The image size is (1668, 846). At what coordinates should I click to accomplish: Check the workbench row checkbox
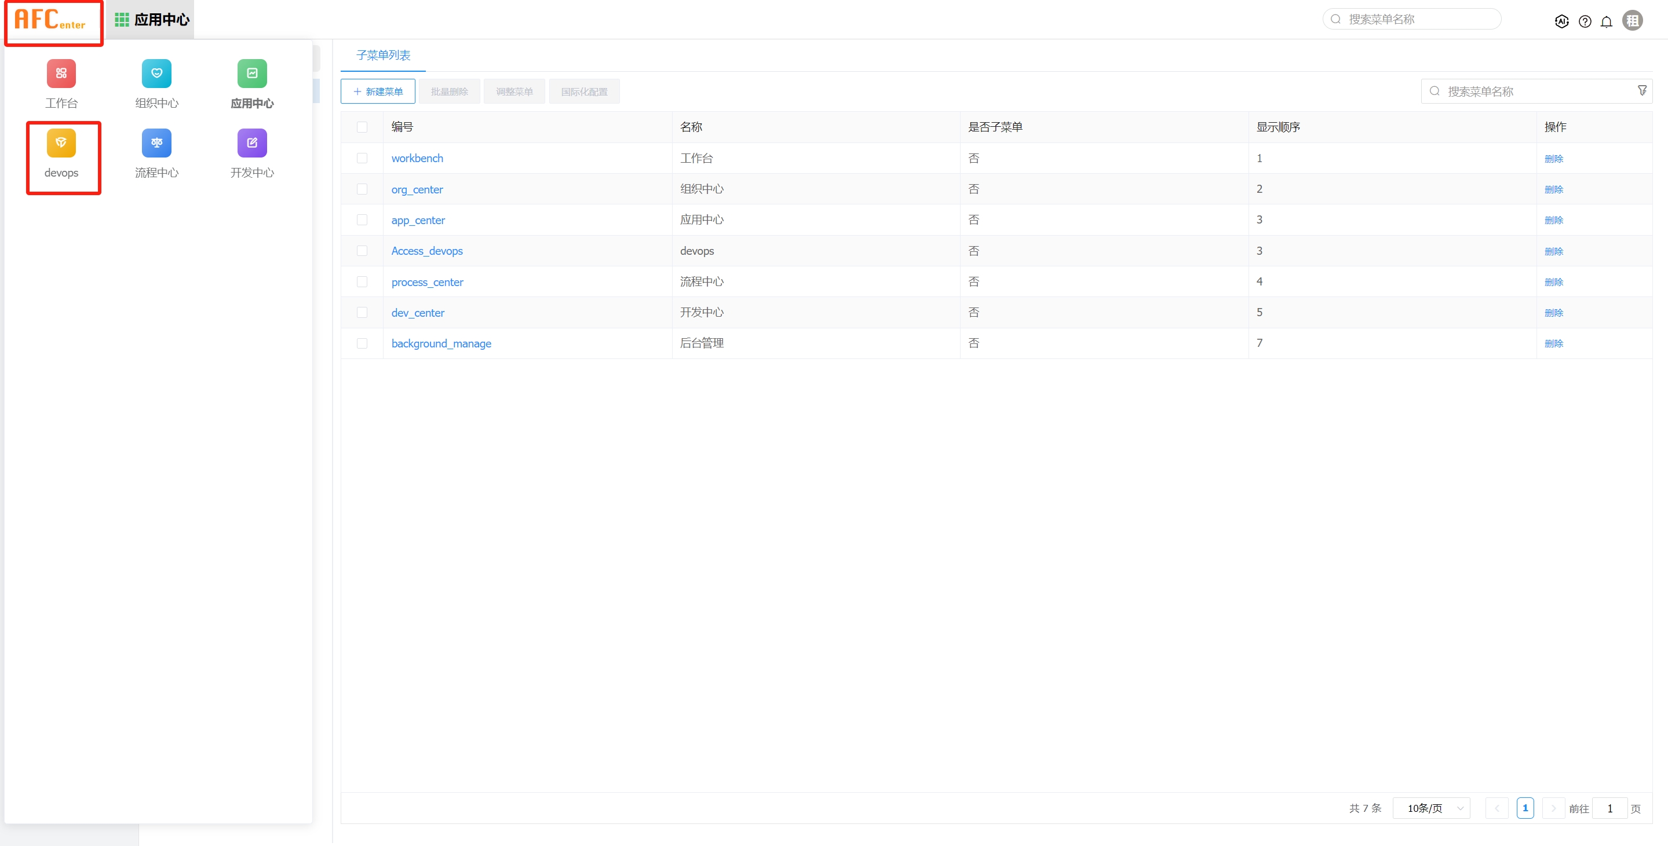[x=362, y=159]
